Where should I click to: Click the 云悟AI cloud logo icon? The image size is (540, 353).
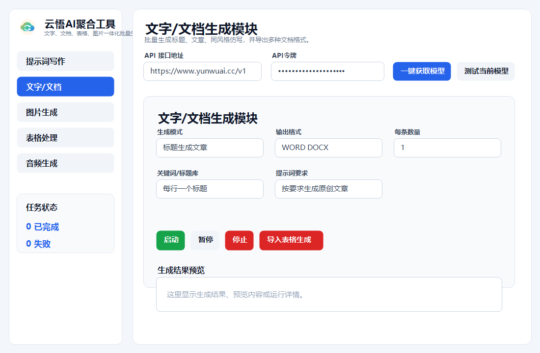click(27, 27)
